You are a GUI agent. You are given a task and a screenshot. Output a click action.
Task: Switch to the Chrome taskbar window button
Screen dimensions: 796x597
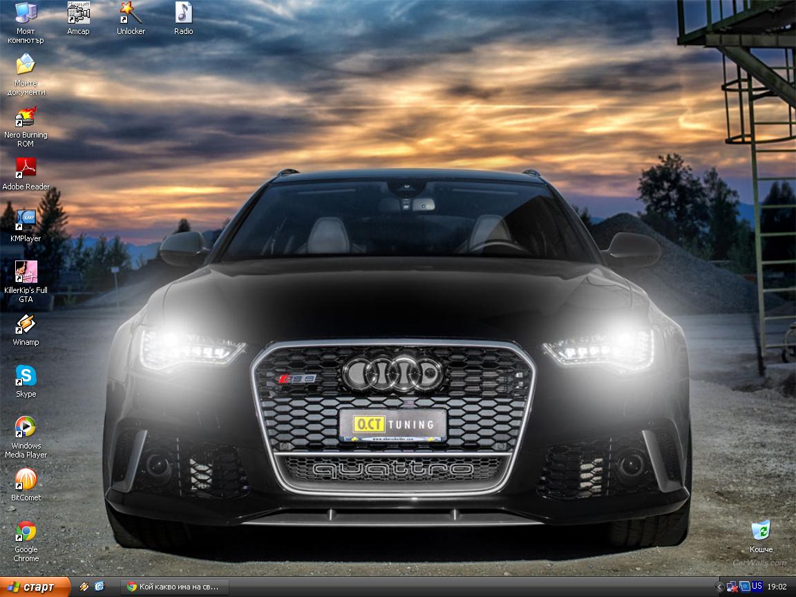pyautogui.click(x=173, y=587)
